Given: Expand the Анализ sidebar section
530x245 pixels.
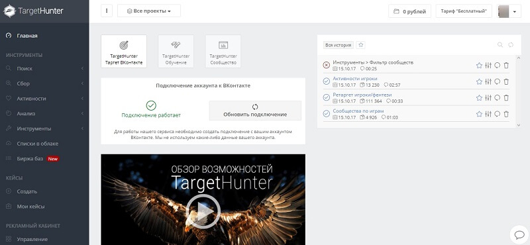Looking at the screenshot, I should (44, 113).
